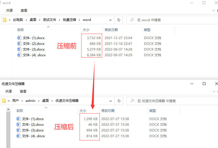Sort by 类型 column in 优速文件压缩器 window

point(153,111)
